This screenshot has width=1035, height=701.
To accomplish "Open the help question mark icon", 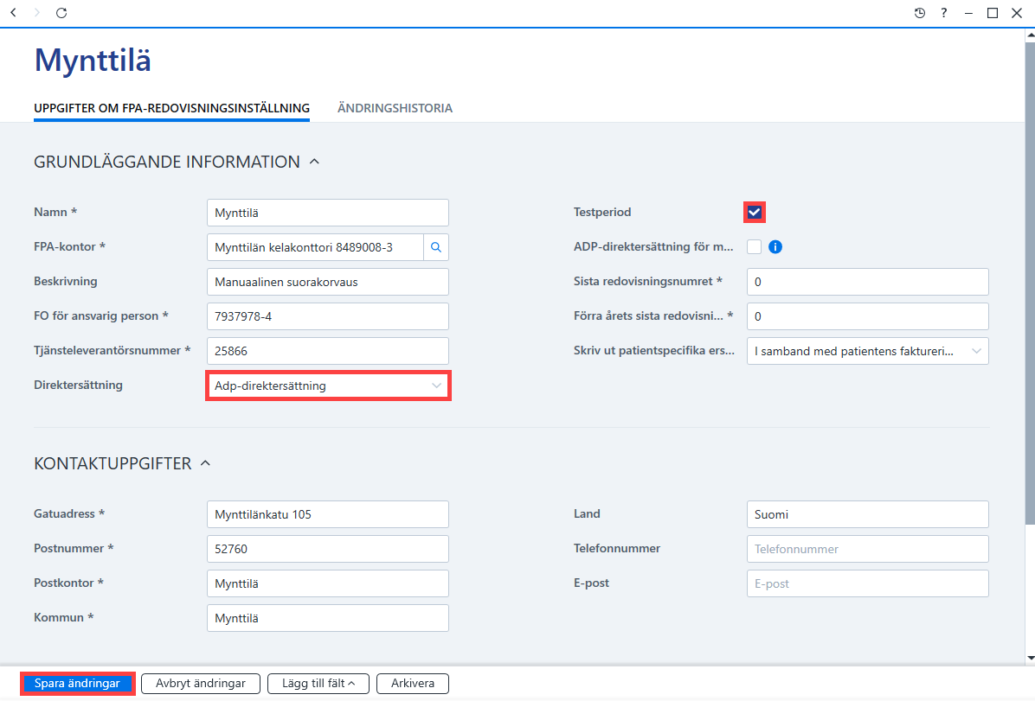I will [944, 12].
